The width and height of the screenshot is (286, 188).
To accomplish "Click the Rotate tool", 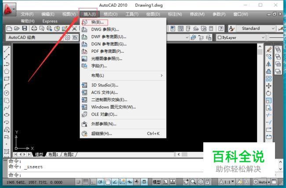I will (269, 93).
